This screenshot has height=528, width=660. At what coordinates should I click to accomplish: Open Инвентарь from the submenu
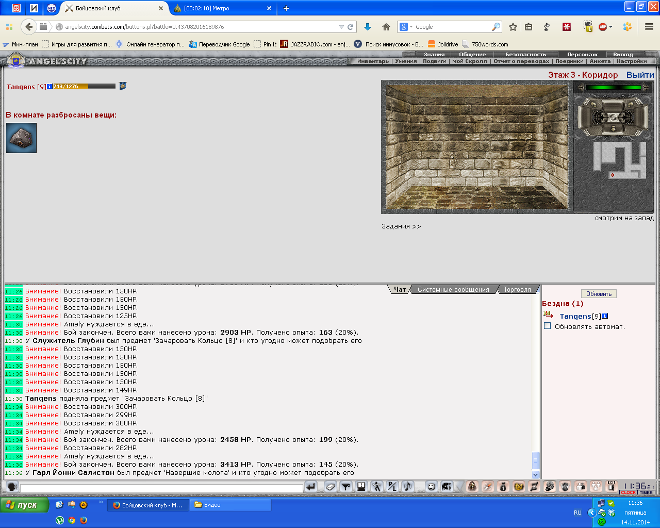373,61
